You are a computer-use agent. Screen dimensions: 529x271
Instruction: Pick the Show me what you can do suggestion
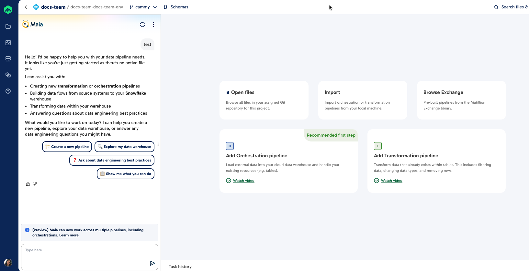(126, 174)
